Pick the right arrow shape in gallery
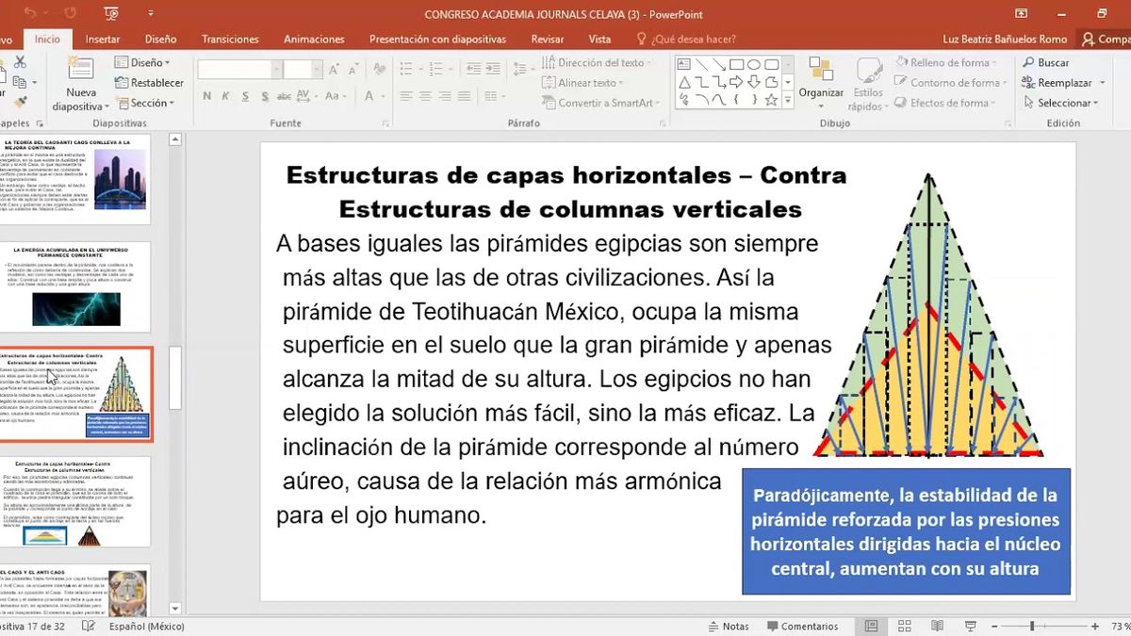 click(737, 82)
